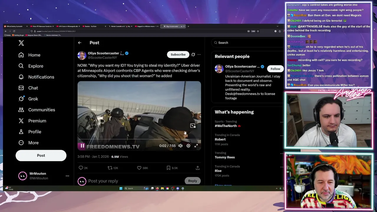The height and width of the screenshot is (212, 377).
Task: Pause the video playback
Action: (82, 146)
